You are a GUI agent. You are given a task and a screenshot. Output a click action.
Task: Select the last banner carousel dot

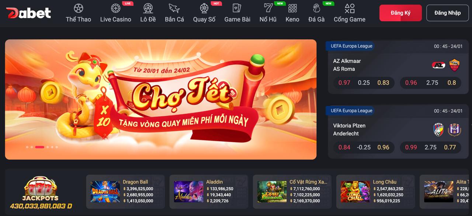(56, 147)
